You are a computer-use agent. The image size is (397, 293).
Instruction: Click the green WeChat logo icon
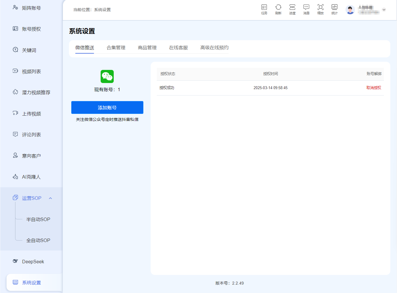[x=107, y=77]
